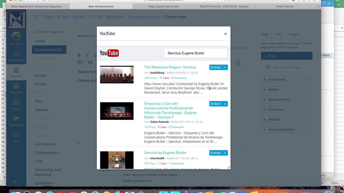Check Users must post before seeing replies
This screenshot has width=344, height=193.
(x=120, y=175)
